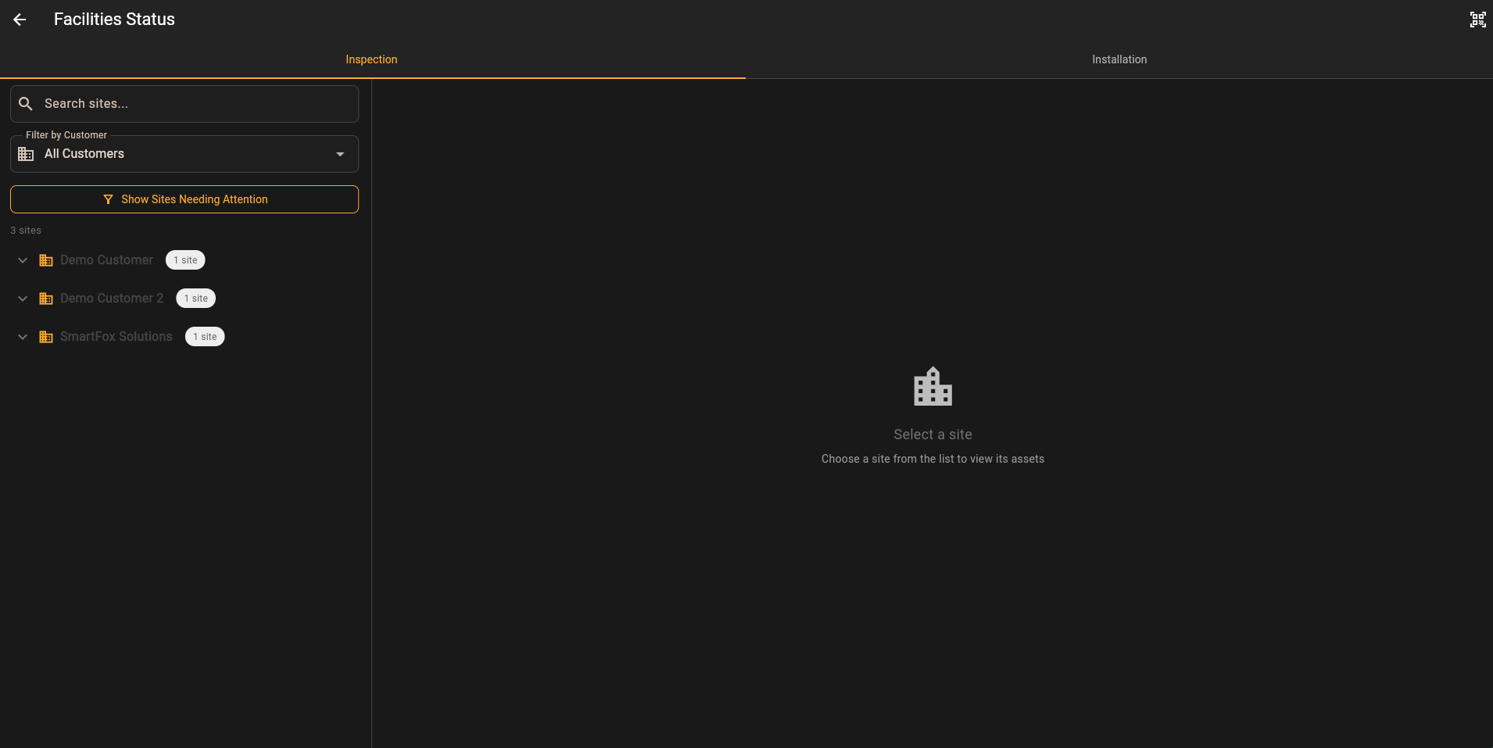Collapse the Demo Customer 2 group
The height and width of the screenshot is (748, 1493).
click(x=22, y=298)
